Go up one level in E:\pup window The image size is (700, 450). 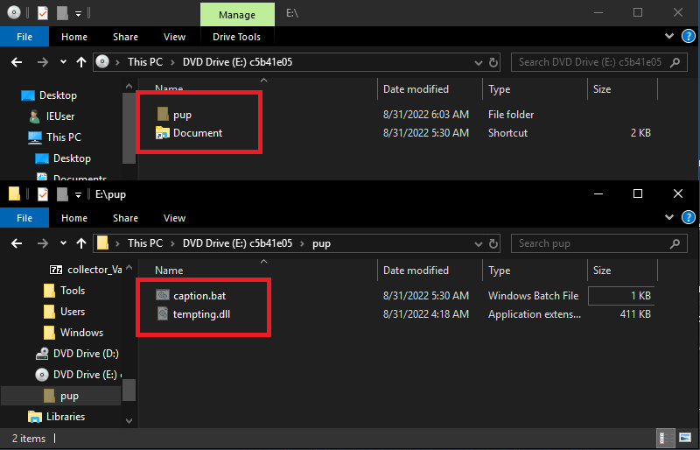(81, 243)
